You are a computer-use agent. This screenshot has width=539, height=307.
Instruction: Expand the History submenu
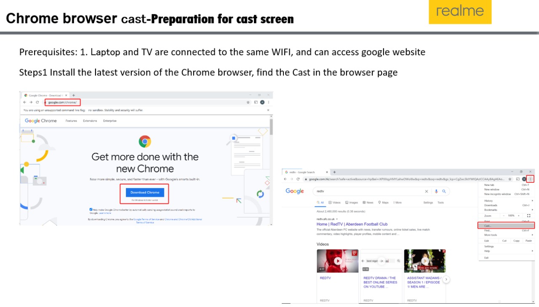pos(505,201)
